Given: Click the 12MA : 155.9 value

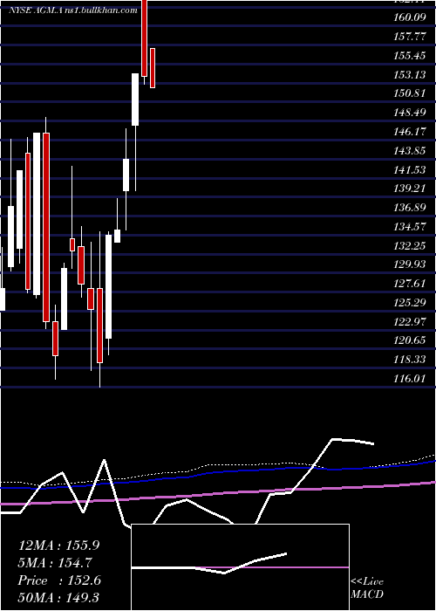Looking at the screenshot, I should (59, 546).
